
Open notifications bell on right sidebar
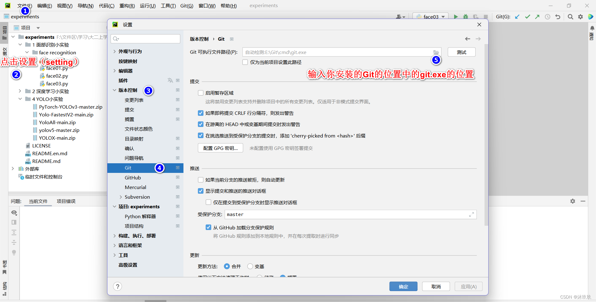592,28
